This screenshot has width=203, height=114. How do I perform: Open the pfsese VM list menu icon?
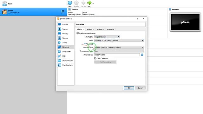pos(62,12)
